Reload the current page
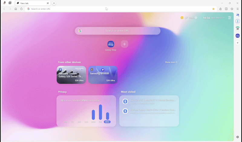This screenshot has width=242, height=142. tap(21, 9)
